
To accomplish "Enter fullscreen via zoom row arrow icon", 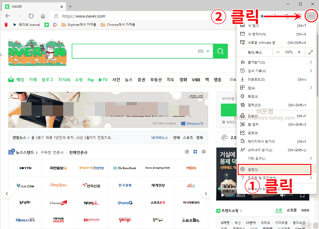I will coord(311,52).
